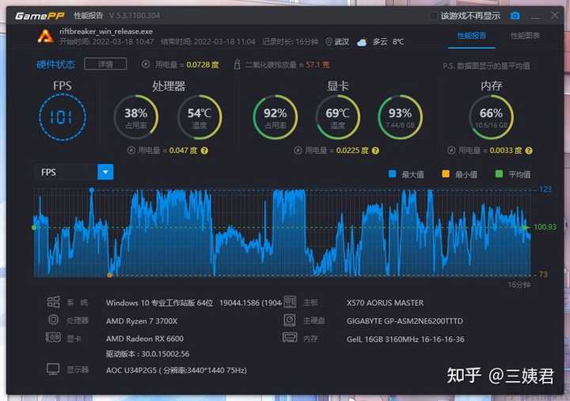The image size is (570, 401).
Task: Click the location pin icon beside 武汉
Action: pyautogui.click(x=329, y=41)
